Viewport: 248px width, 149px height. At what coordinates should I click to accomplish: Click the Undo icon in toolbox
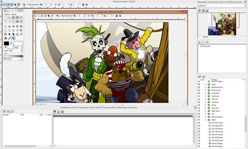coord(6,21)
